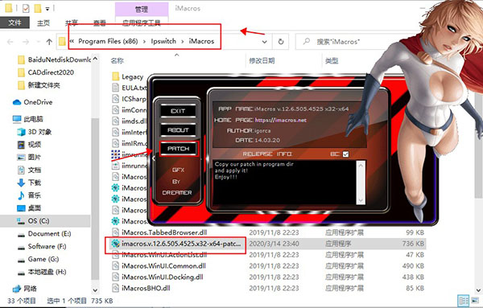Image resolution: width=483 pixels, height=308 pixels.
Task: Go up one folder level arrow
Action: [49, 42]
